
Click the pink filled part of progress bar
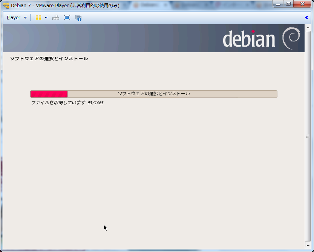pos(49,94)
